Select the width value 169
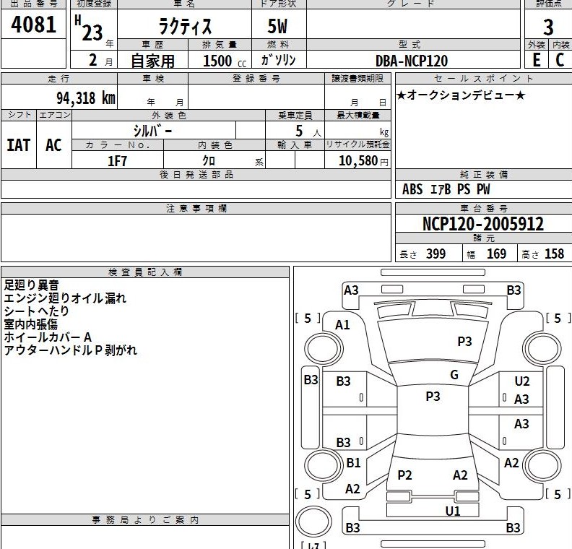Screen dimensions: 572x549 tap(496, 254)
